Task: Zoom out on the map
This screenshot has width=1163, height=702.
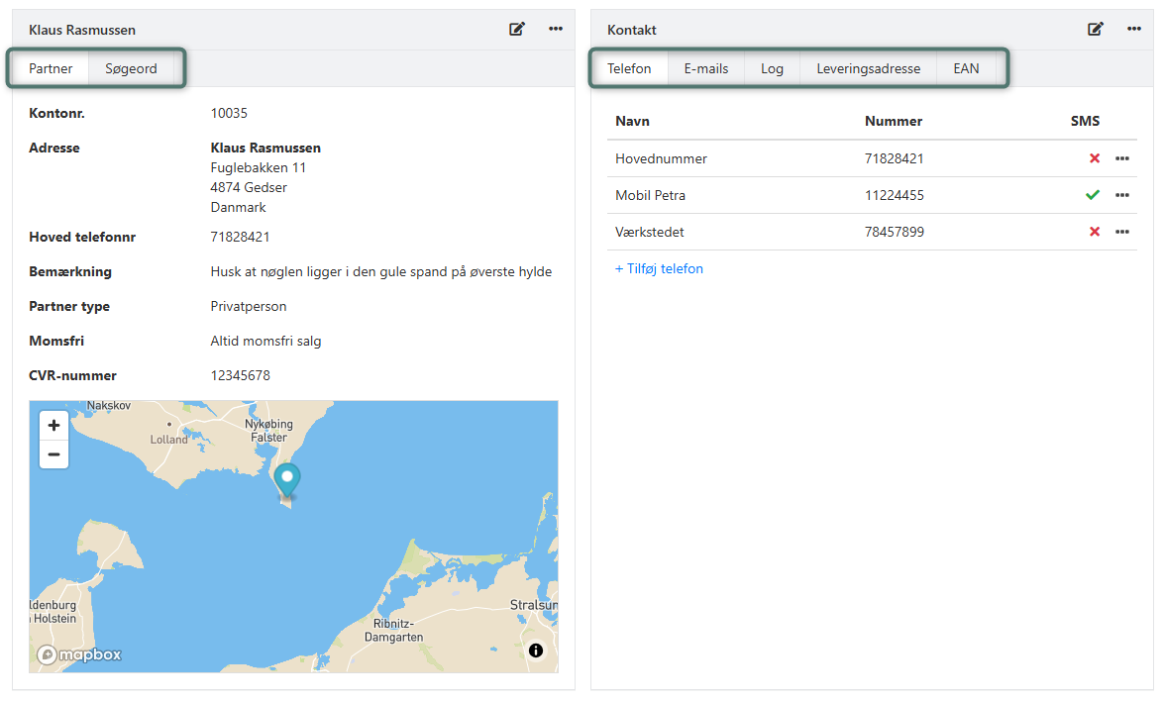Action: (x=53, y=454)
